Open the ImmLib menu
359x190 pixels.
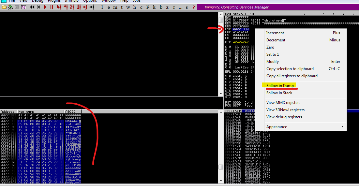(72, 1)
